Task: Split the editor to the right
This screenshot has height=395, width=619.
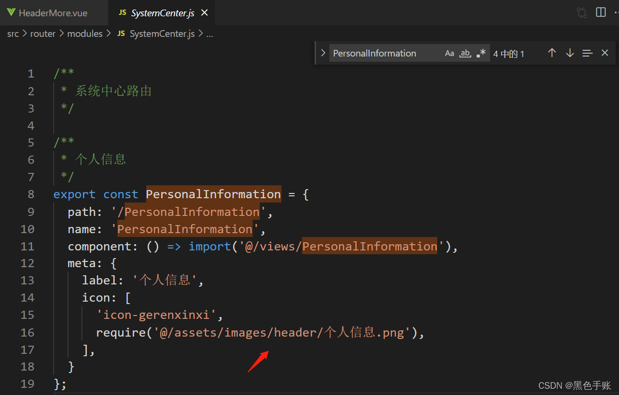Action: [601, 12]
